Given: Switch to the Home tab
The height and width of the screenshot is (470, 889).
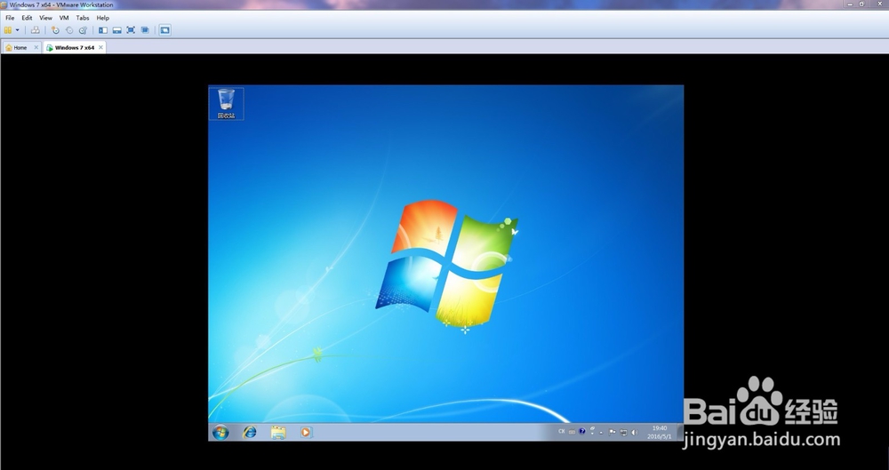Looking at the screenshot, I should [x=21, y=48].
